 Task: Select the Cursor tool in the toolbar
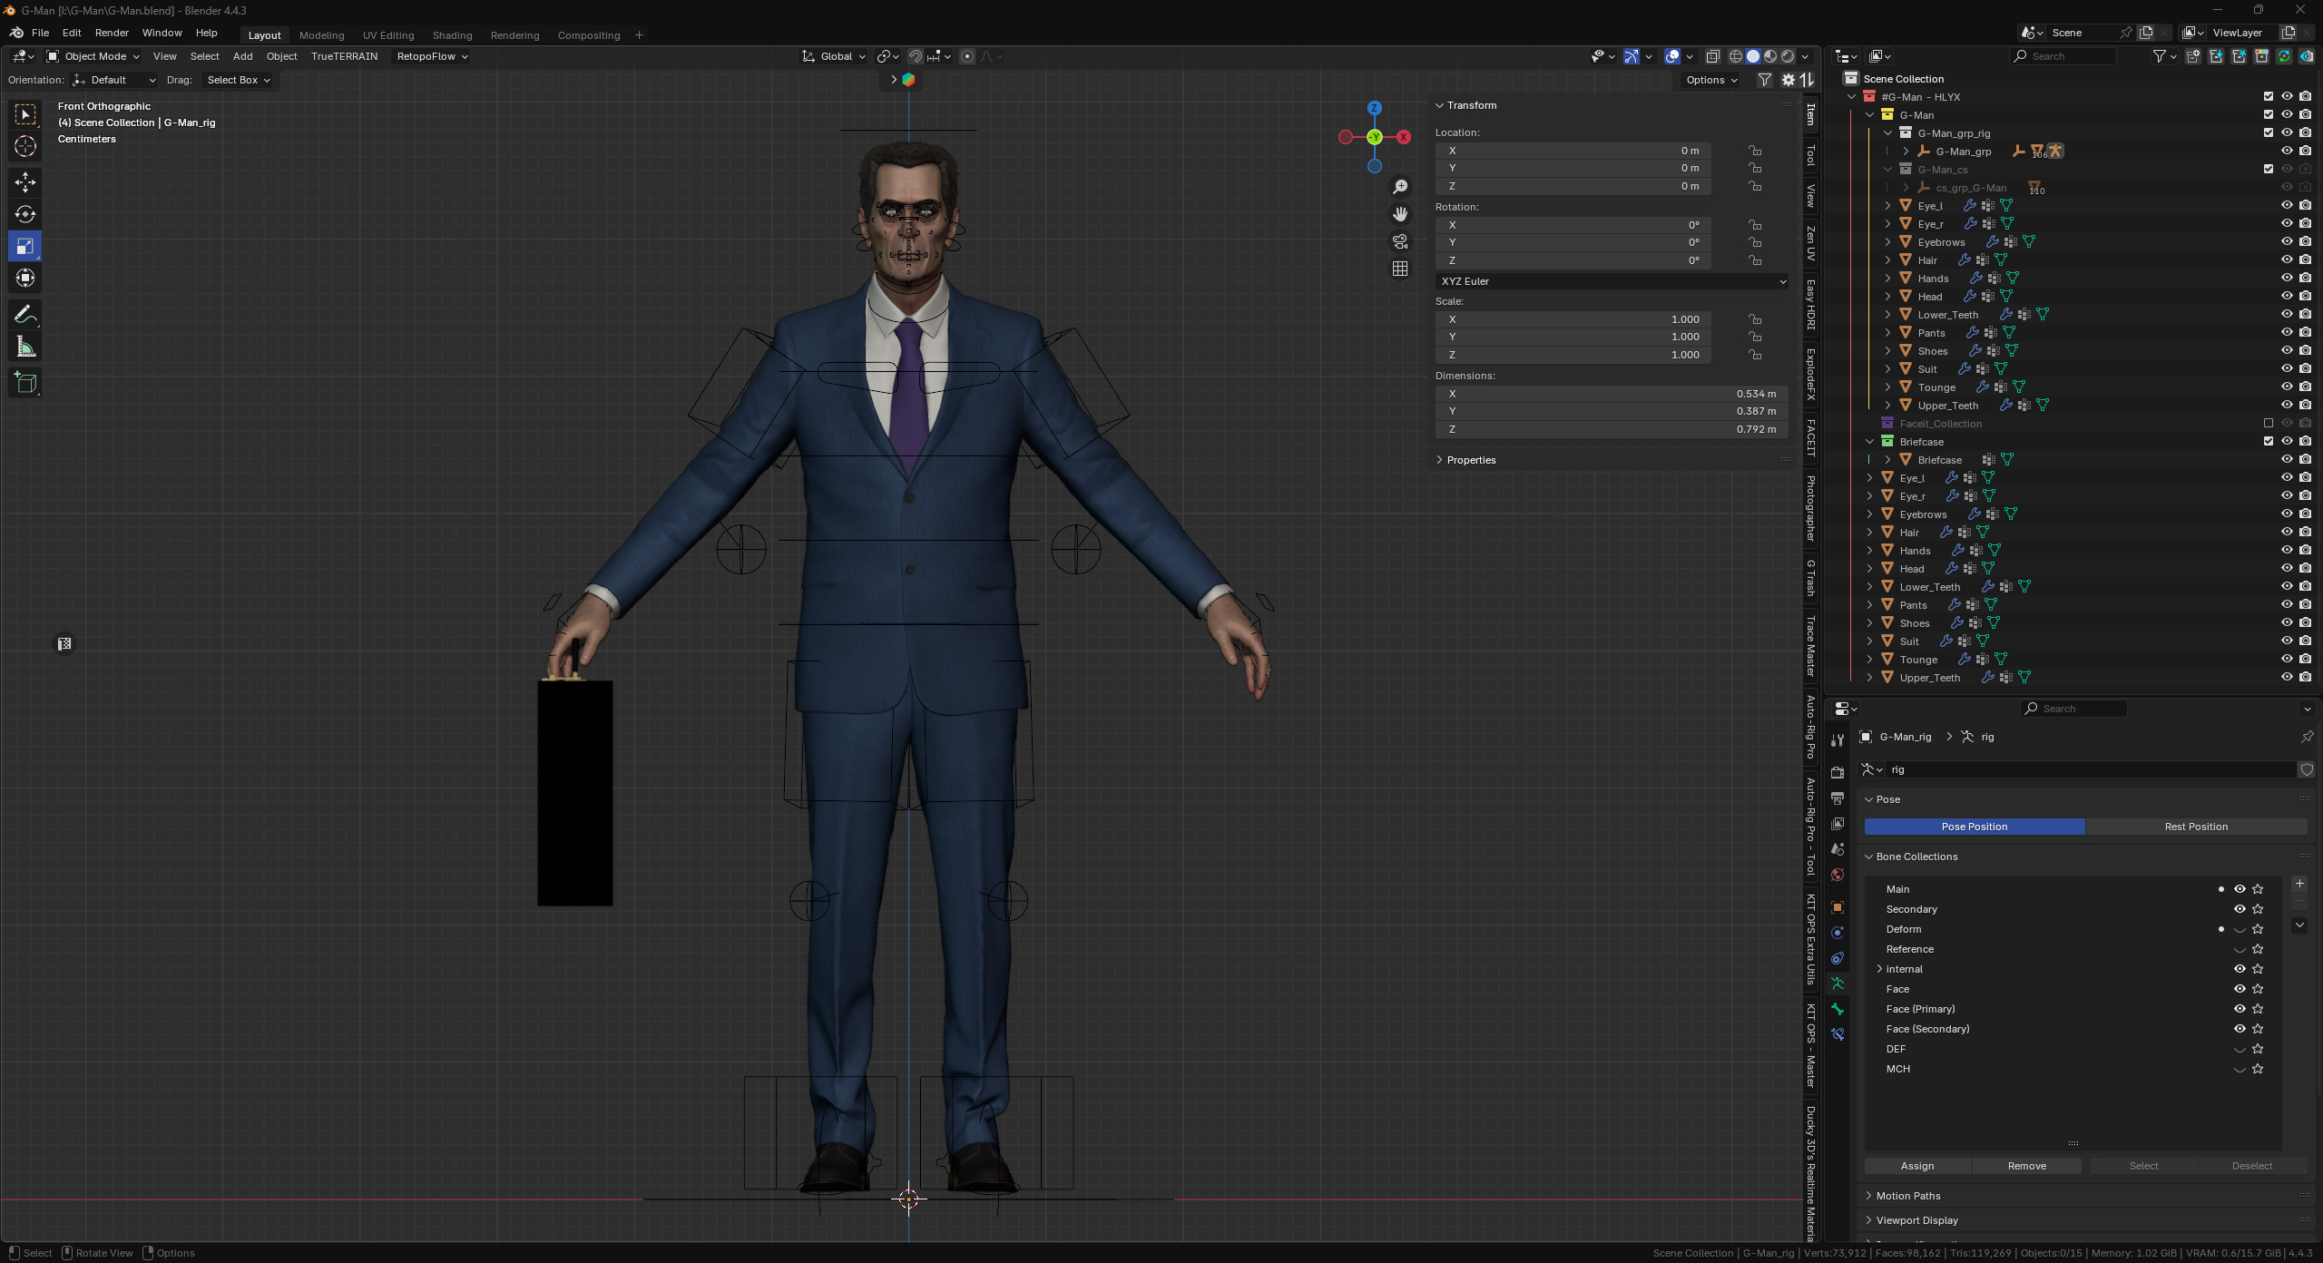[25, 146]
